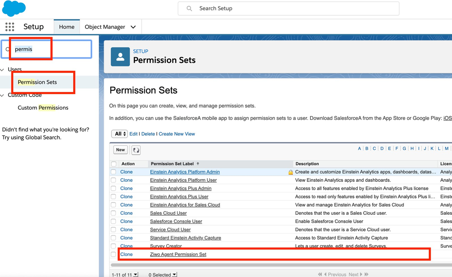This screenshot has width=452, height=277.
Task: Select Permission Sets in the sidebar
Action: tap(37, 82)
